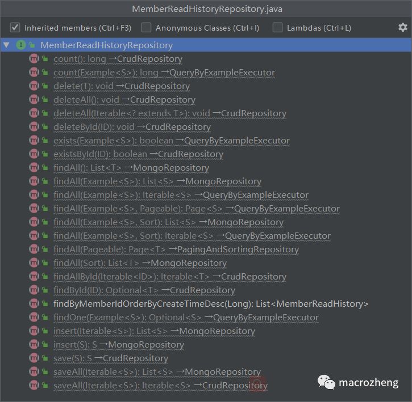Click method icon beside findOne(Example<S>)
The height and width of the screenshot is (402, 412).
tap(34, 318)
